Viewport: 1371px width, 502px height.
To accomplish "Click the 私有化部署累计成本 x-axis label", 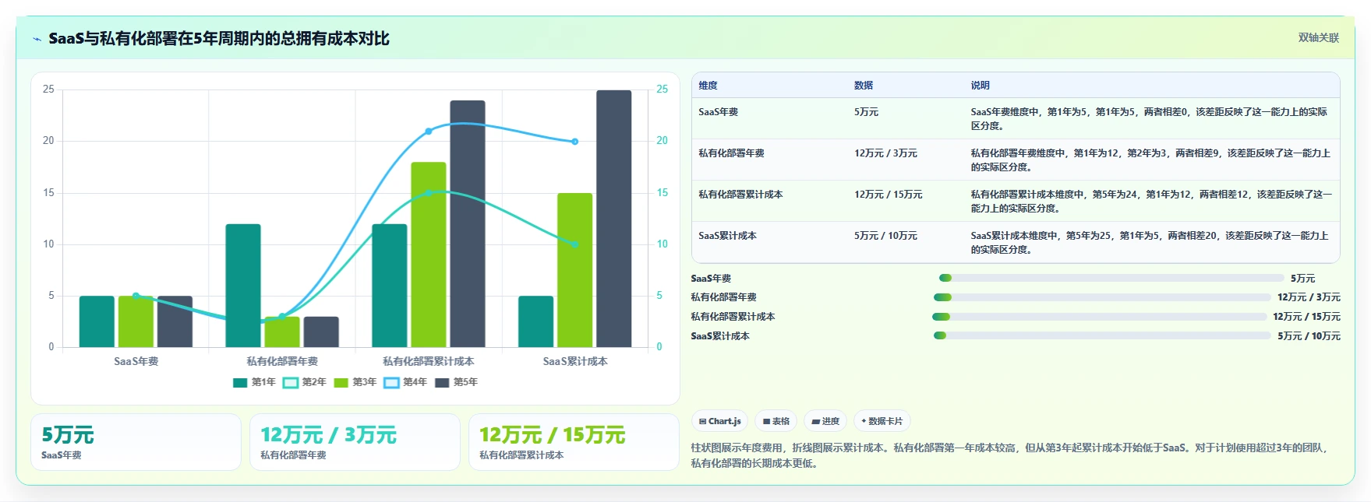I will tap(429, 361).
